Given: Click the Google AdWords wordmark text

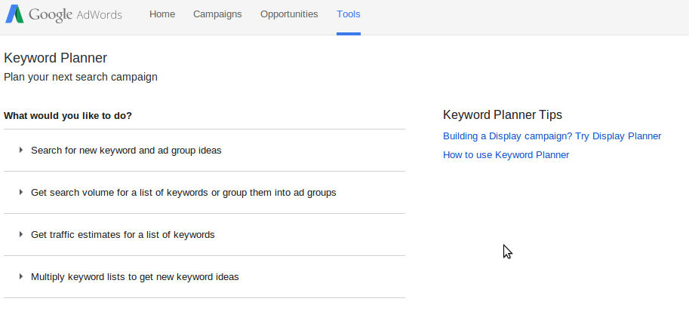Looking at the screenshot, I should click(75, 14).
